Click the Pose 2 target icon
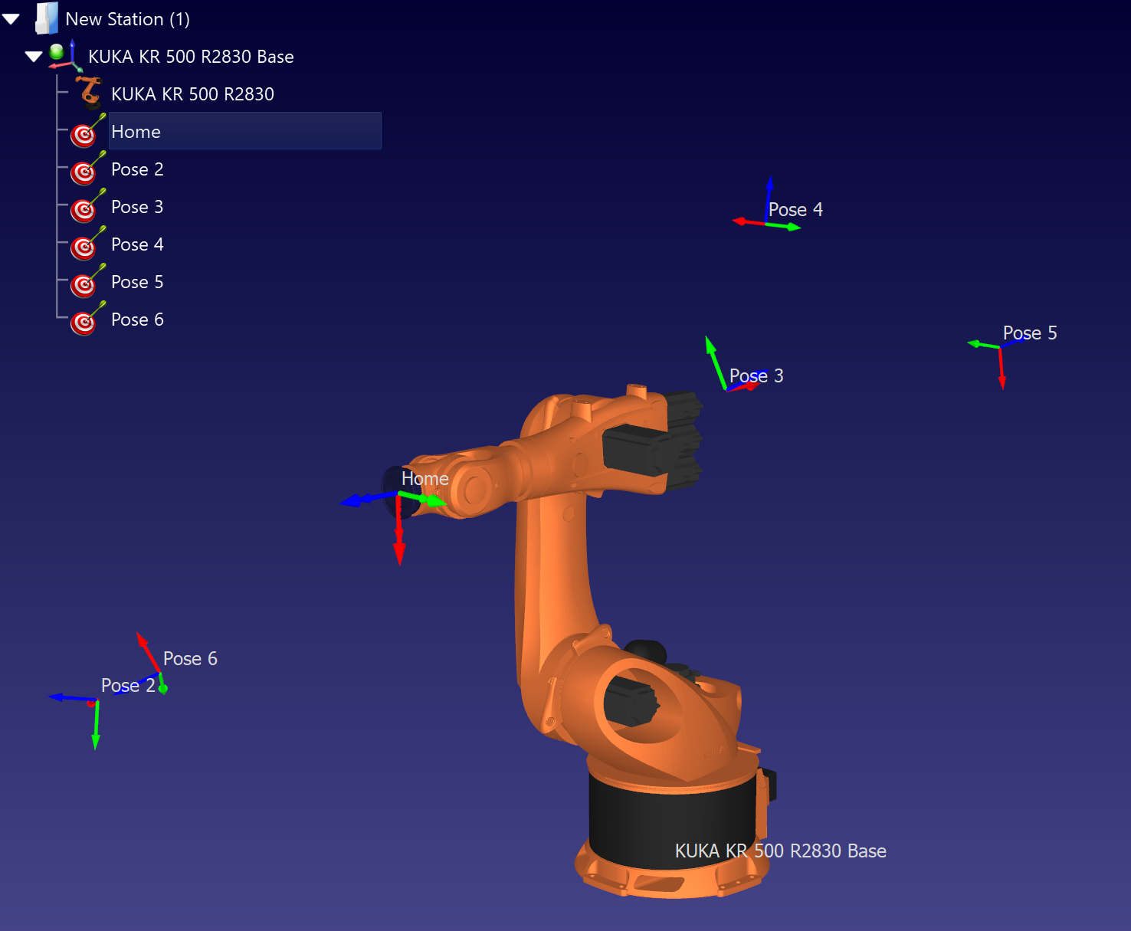Image resolution: width=1131 pixels, height=931 pixels. (84, 172)
